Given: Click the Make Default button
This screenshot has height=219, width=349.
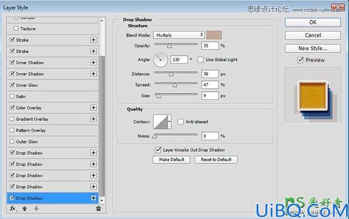Looking at the screenshot, I should (x=171, y=159).
